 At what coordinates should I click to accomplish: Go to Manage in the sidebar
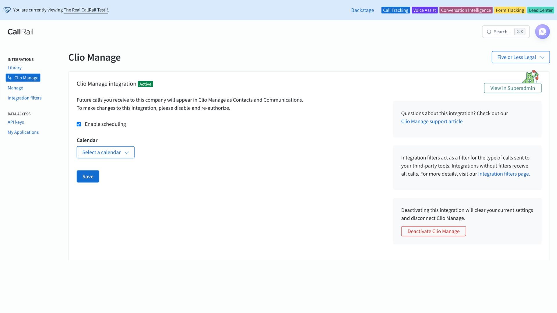[x=15, y=88]
